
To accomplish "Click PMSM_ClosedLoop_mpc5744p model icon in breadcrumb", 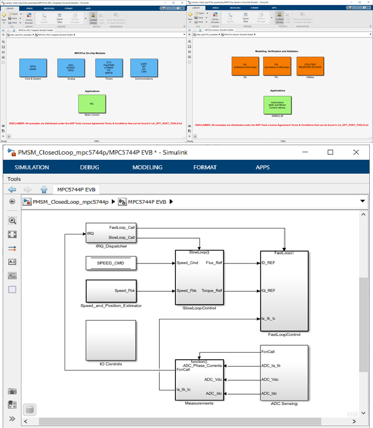I will click(27, 202).
